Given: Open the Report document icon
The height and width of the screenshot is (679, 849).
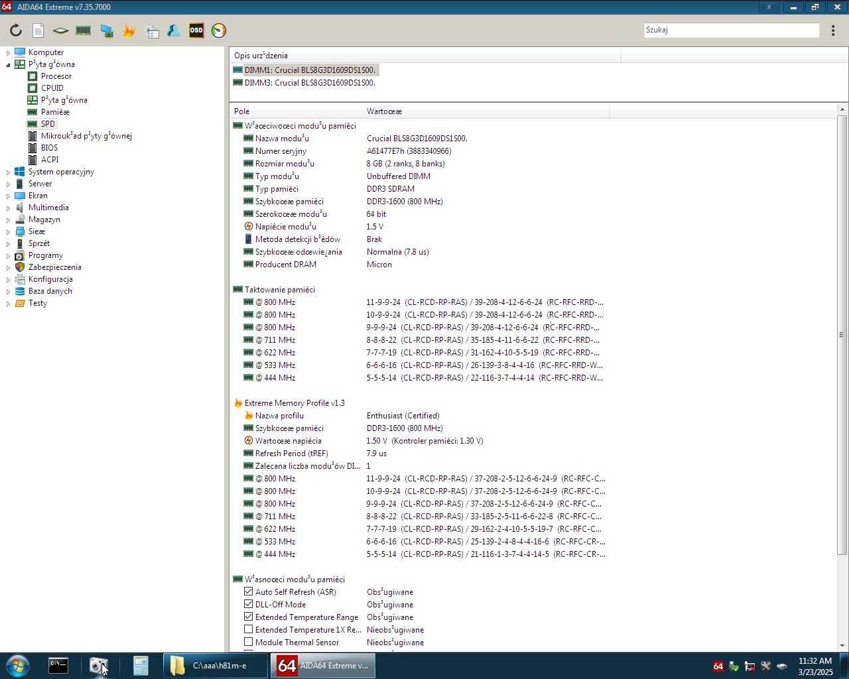Looking at the screenshot, I should pos(38,31).
